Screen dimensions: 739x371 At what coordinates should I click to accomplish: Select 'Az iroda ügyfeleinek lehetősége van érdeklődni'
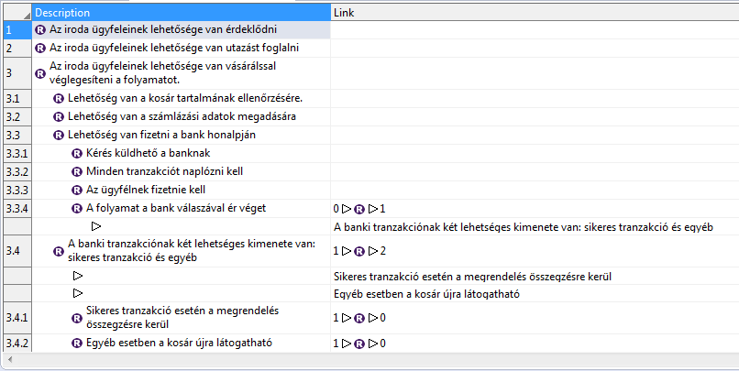pos(163,29)
